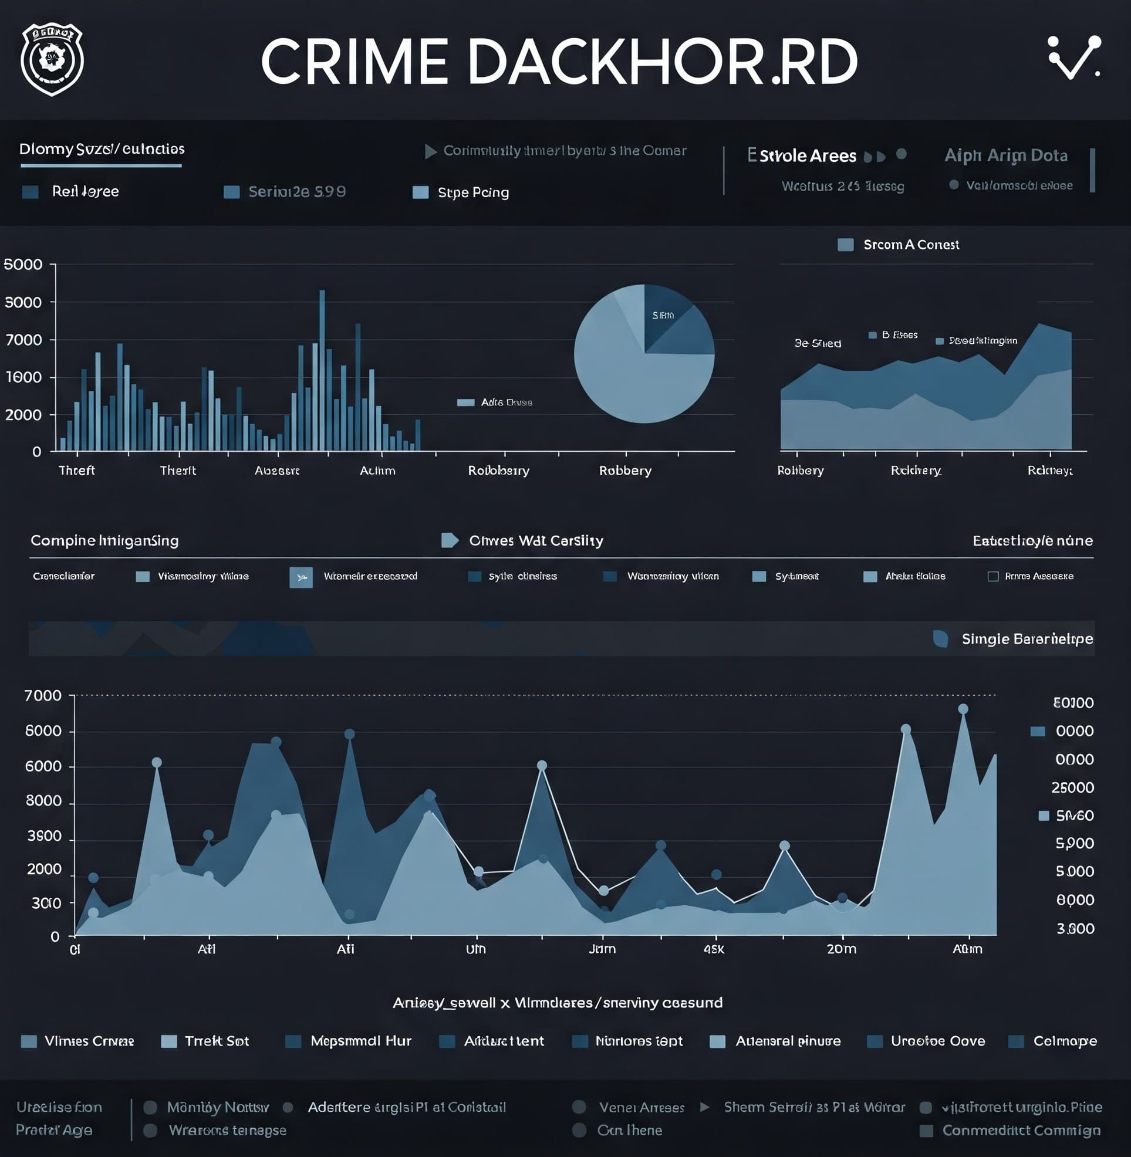Expand the Commuiuity timer play triangle
This screenshot has height=1157, width=1131.
431,151
